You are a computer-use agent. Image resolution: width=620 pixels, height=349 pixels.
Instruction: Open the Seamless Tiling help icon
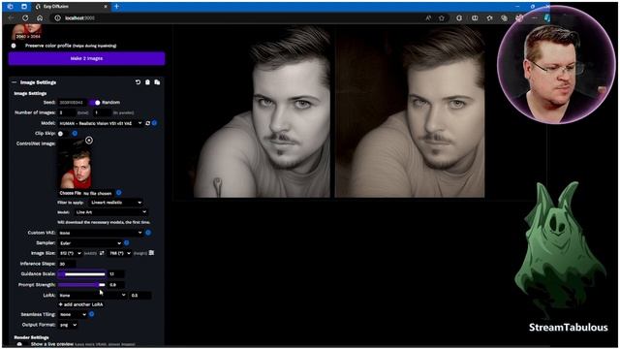click(91, 314)
